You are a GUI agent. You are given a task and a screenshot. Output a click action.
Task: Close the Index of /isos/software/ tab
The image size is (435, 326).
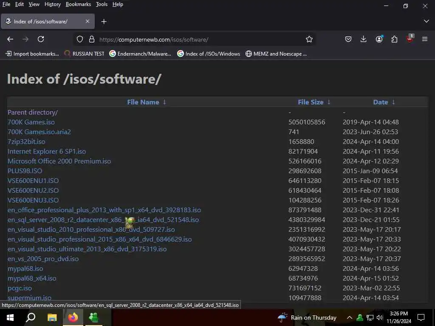click(x=88, y=21)
